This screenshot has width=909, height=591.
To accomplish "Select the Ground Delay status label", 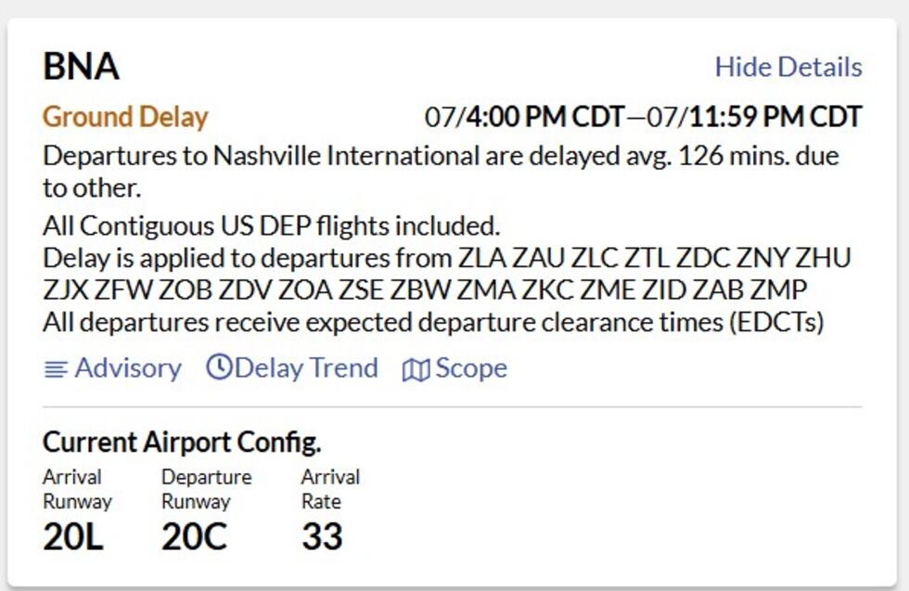I will pos(125,117).
